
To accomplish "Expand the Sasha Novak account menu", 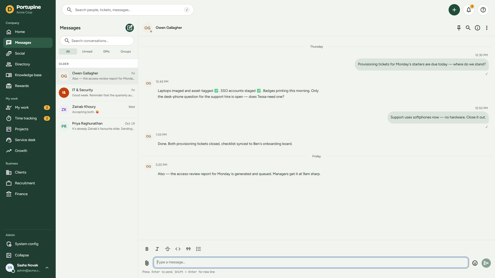I will pyautogui.click(x=47, y=268).
